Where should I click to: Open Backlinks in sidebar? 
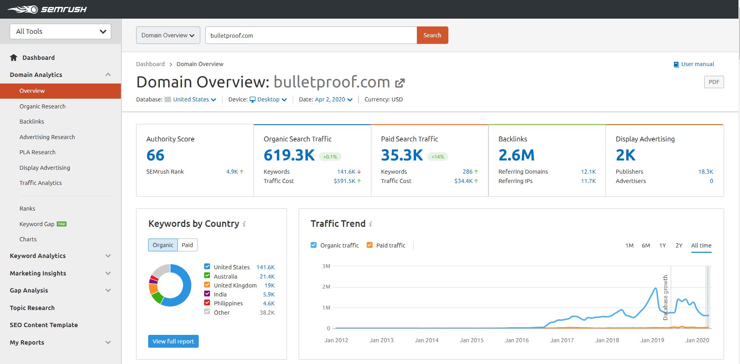coord(32,122)
